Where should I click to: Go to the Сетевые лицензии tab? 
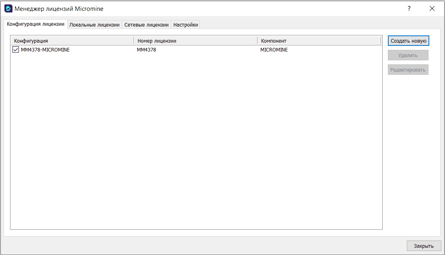[146, 25]
